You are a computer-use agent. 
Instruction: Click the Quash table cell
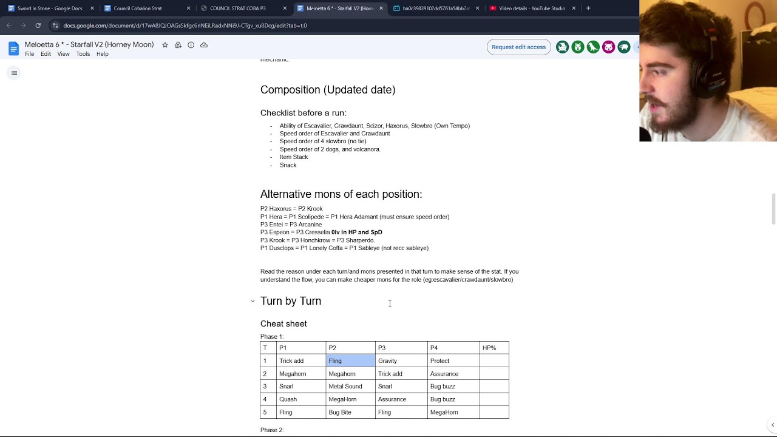click(x=301, y=399)
